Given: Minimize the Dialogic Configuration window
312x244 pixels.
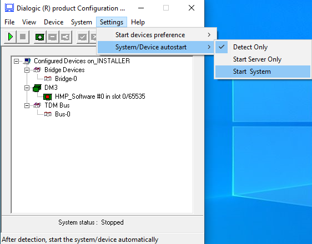Looking at the screenshot, I should 141,8.
